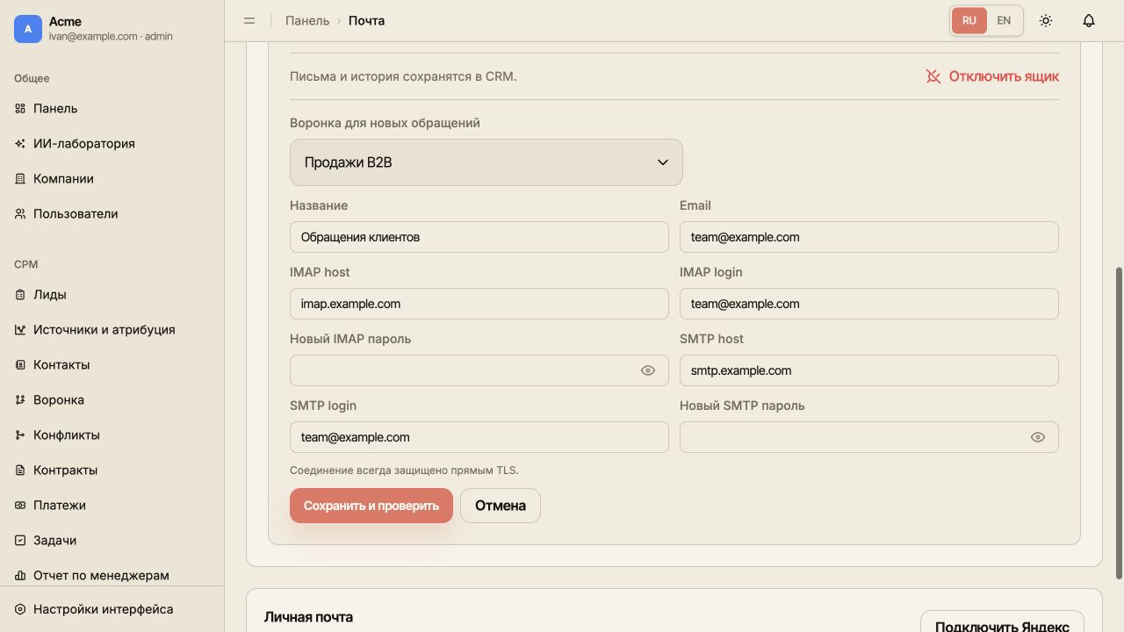
Task: Click the page vertical scrollbar
Action: (x=1119, y=423)
